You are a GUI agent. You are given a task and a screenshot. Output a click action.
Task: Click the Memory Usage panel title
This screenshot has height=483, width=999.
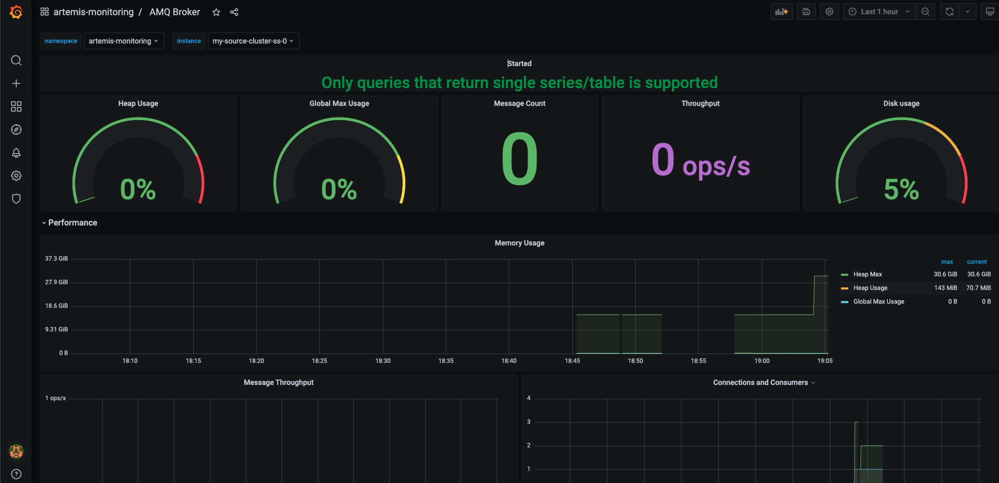pos(520,243)
